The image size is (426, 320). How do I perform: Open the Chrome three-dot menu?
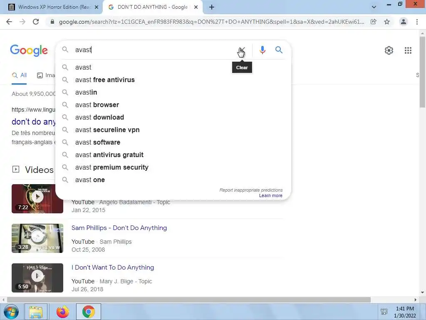click(417, 22)
